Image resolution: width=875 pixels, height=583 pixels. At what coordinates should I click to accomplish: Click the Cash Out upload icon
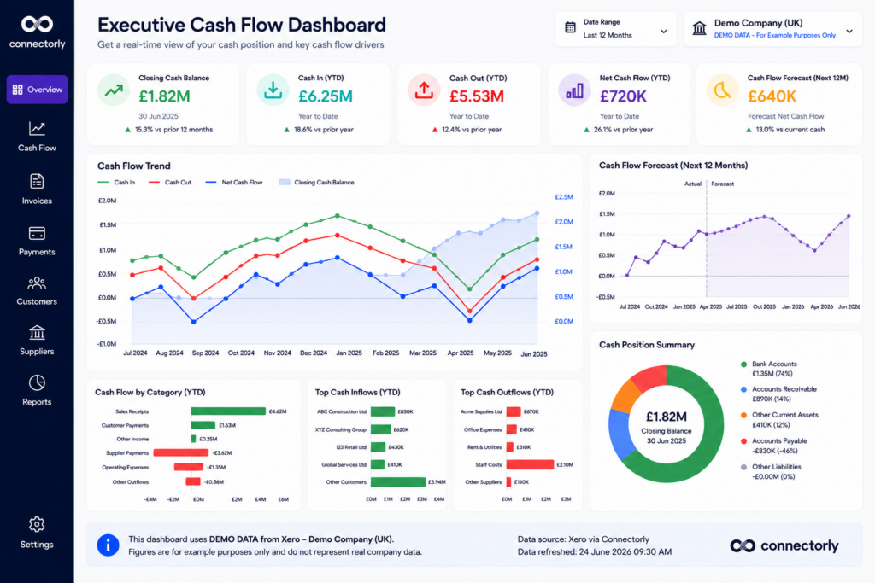point(424,90)
